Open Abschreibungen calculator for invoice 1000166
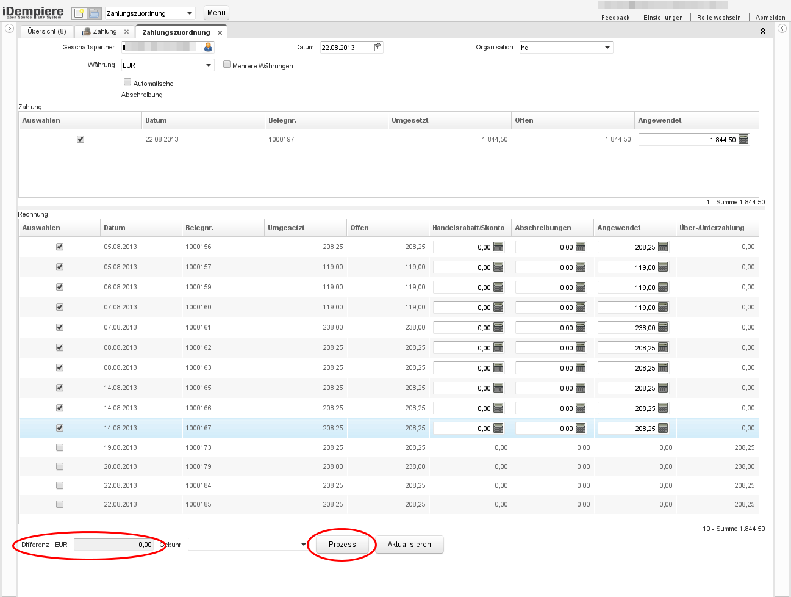 (581, 408)
